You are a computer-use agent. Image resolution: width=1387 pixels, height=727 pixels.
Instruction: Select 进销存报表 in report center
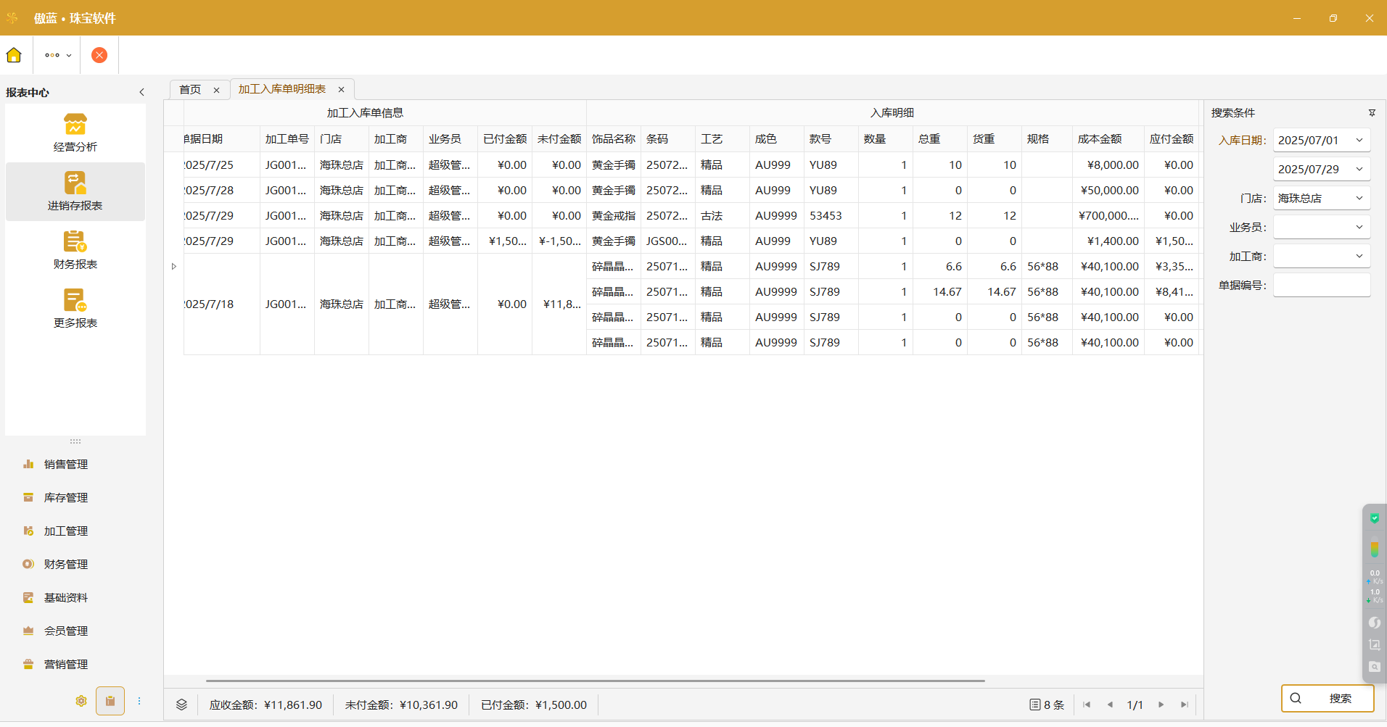(75, 191)
